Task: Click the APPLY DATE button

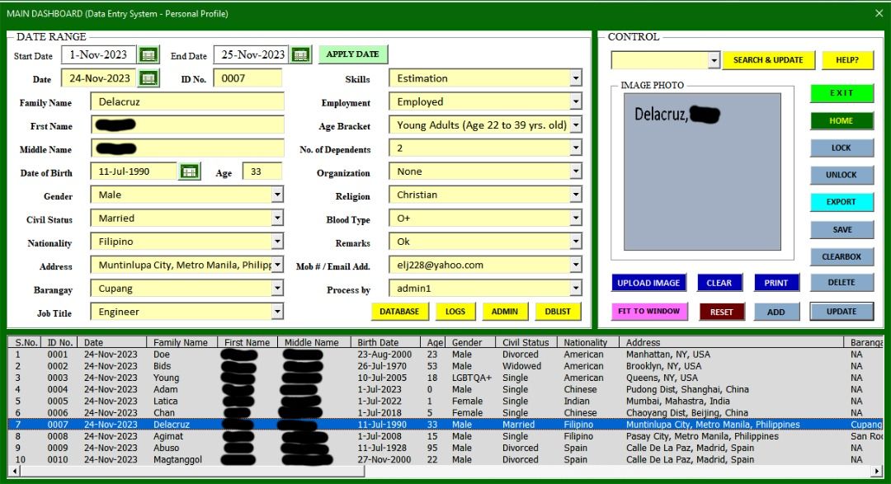Action: pos(353,54)
